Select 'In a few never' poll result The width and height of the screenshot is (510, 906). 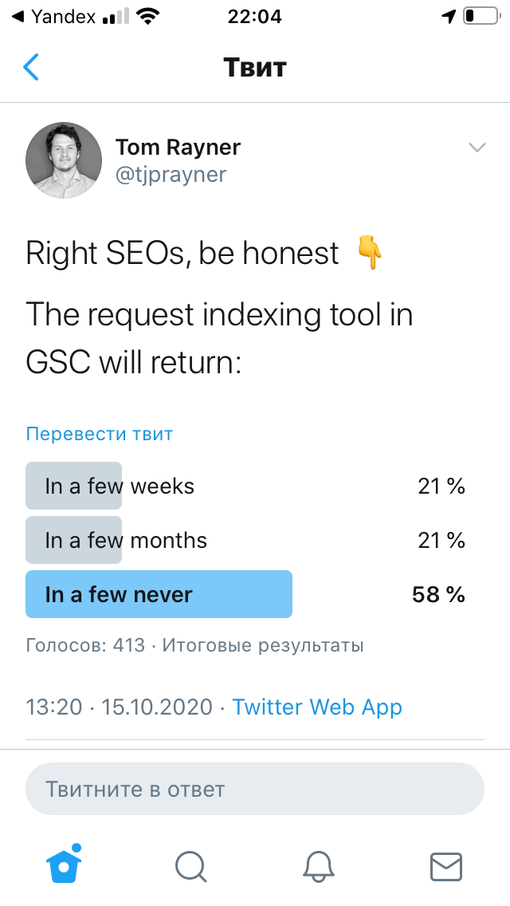[x=120, y=594]
